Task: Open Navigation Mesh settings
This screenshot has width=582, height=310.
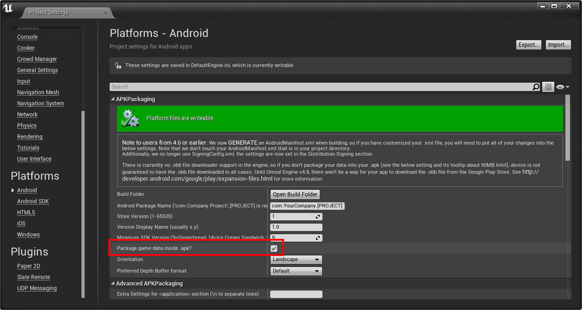Action: tap(38, 92)
